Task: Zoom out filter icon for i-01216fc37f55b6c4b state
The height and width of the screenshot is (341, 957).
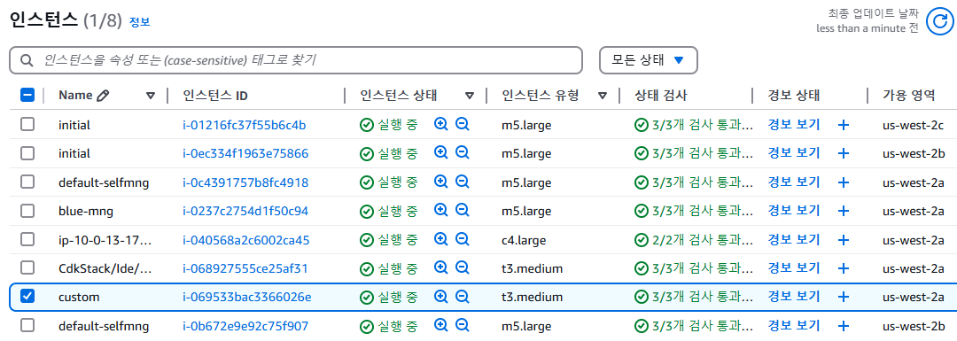Action: pos(462,125)
